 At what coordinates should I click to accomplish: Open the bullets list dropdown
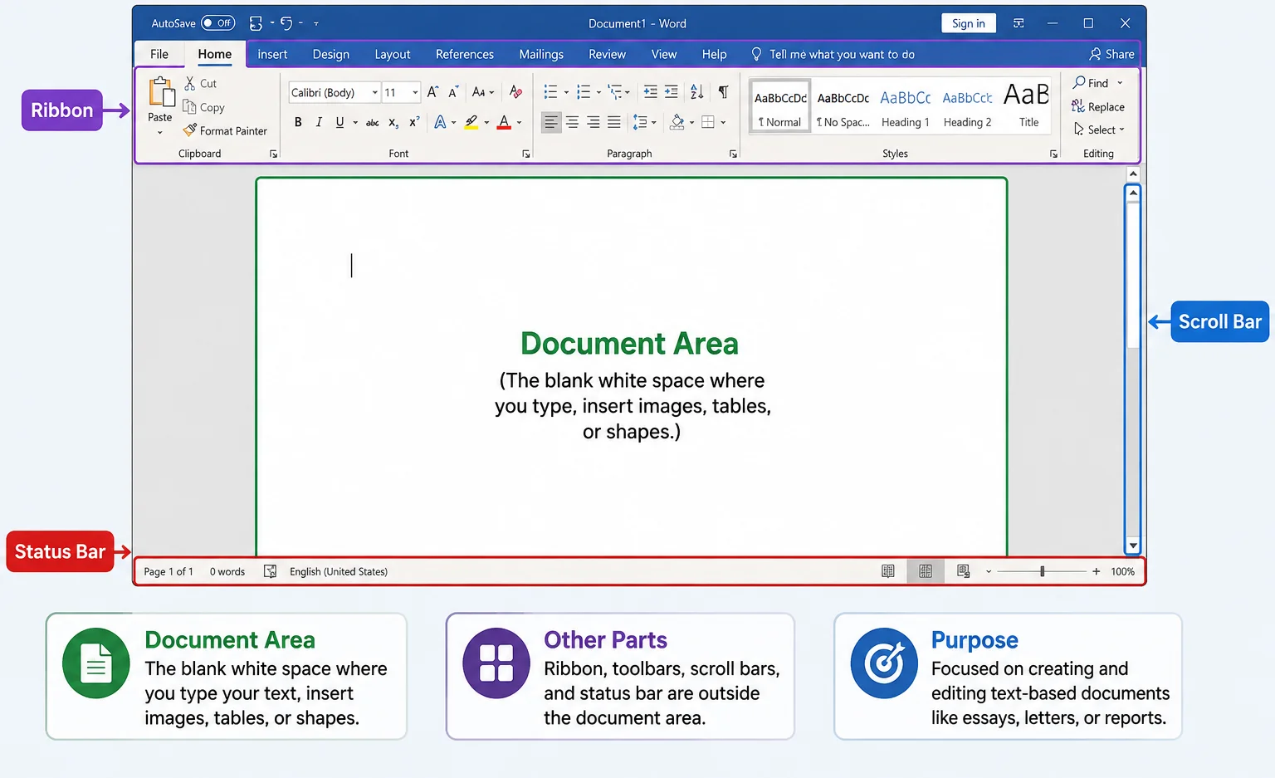coord(566,93)
